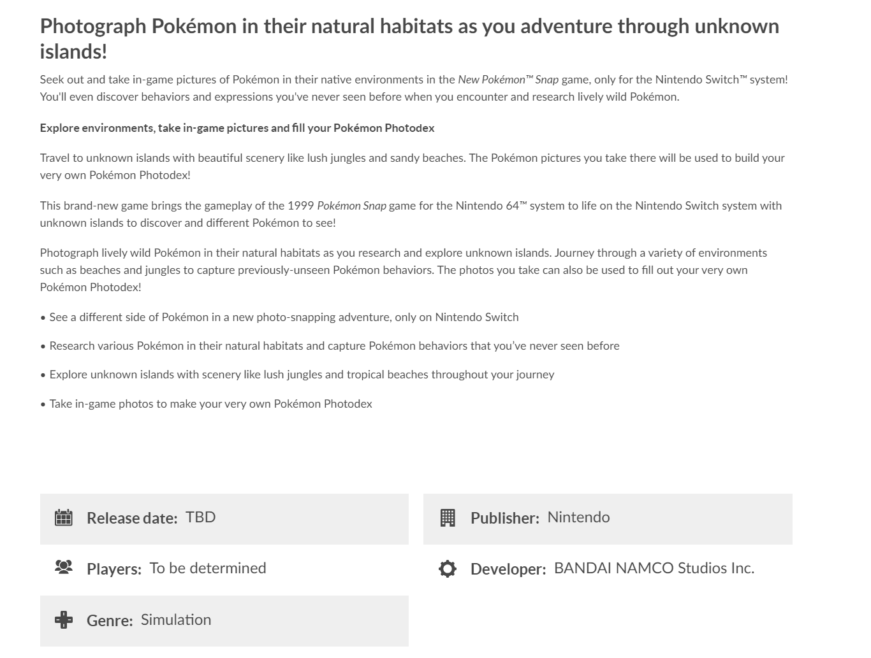Click the building icon next to Publisher
The image size is (871, 658).
[x=448, y=518]
